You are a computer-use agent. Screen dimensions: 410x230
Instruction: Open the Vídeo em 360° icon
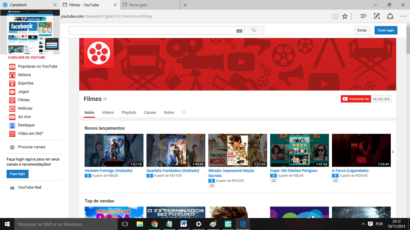12,134
